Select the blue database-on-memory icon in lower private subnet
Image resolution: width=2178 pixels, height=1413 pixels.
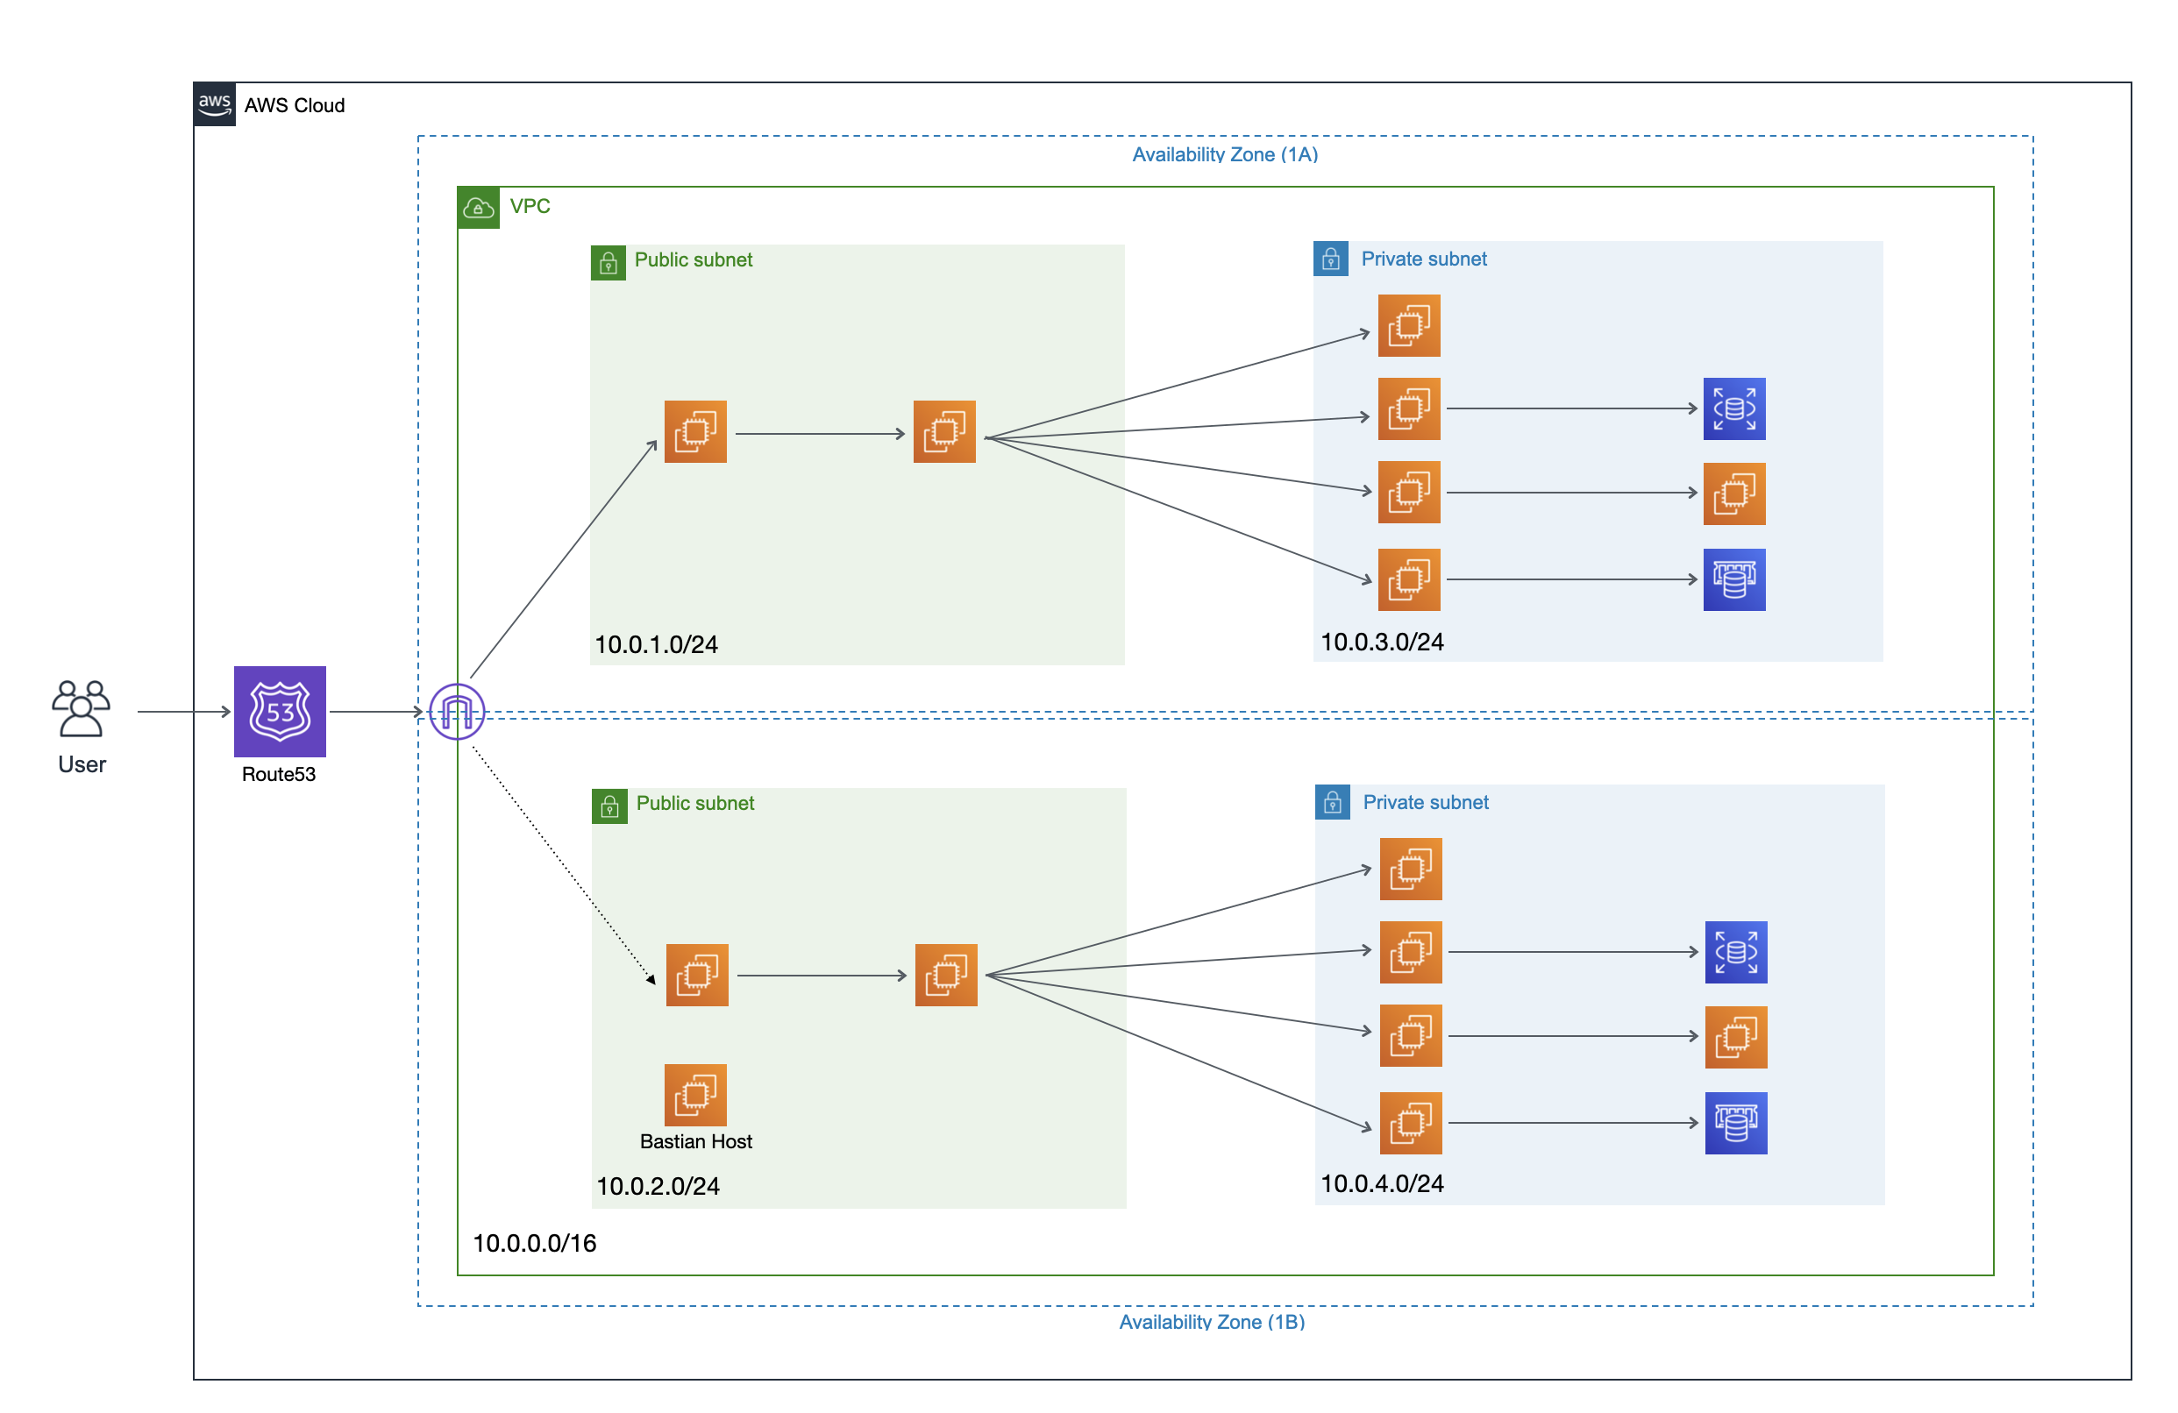tap(1734, 1122)
